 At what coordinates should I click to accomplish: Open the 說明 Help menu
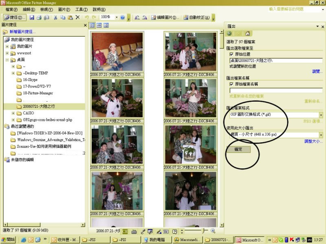click(99, 9)
